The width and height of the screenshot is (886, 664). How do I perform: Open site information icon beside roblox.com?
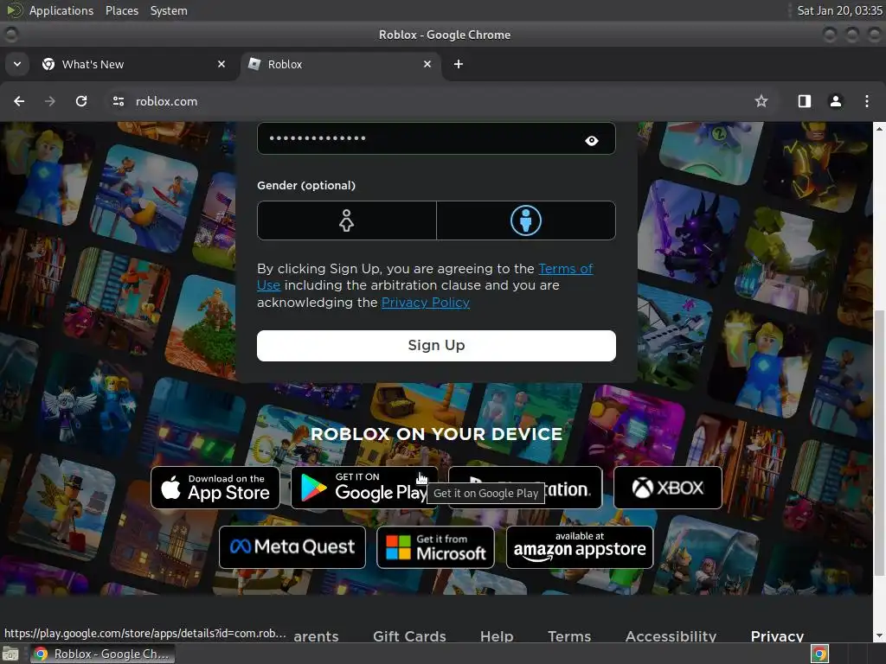118,101
